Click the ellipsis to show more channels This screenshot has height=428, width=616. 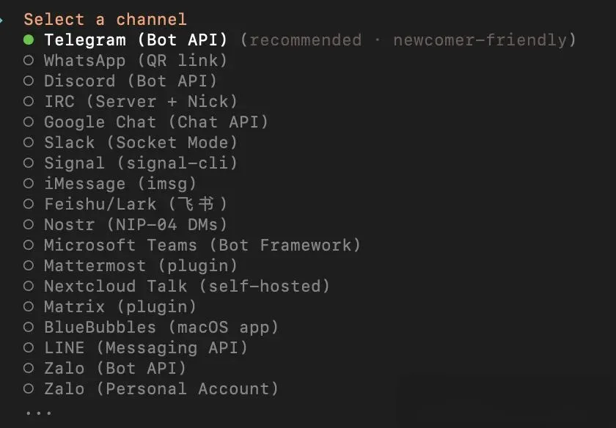coord(38,413)
